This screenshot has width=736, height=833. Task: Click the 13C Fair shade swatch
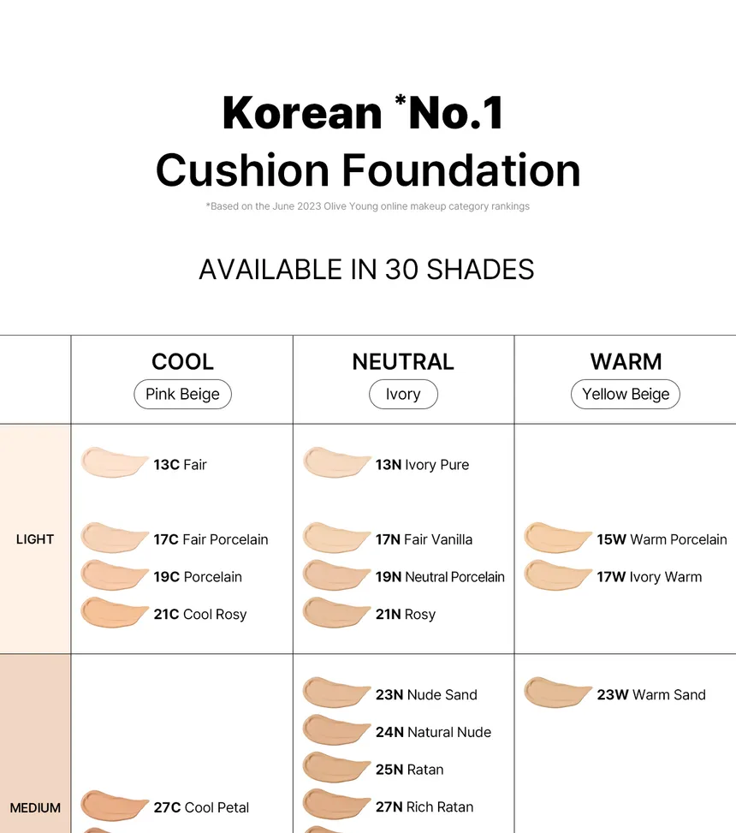tap(114, 463)
